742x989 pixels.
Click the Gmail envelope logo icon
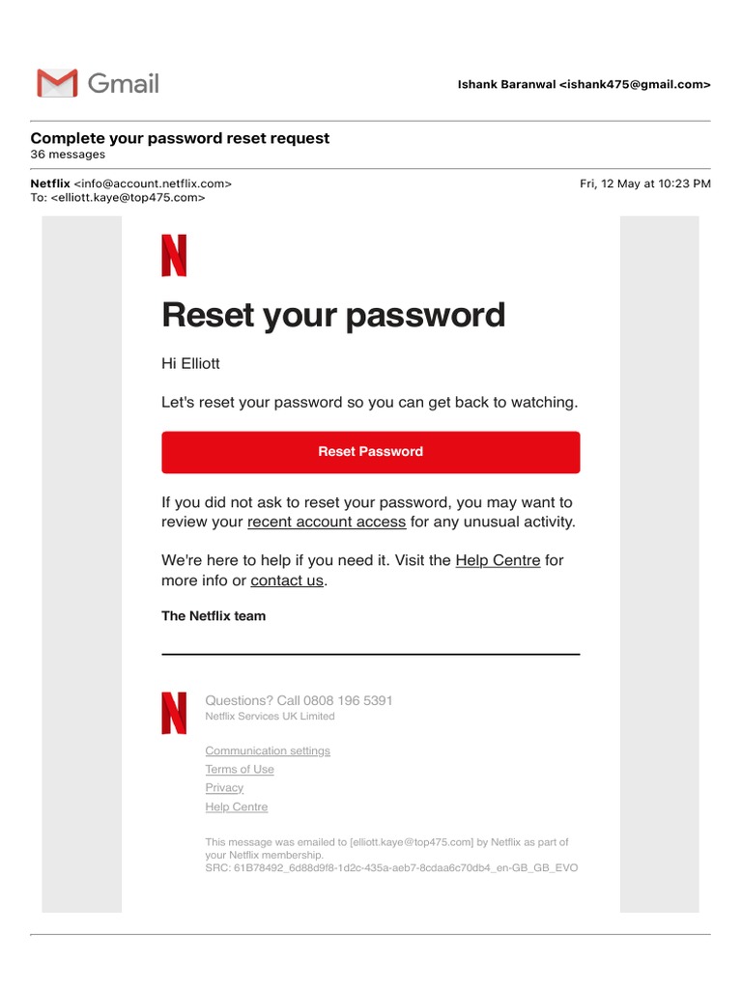coord(56,84)
